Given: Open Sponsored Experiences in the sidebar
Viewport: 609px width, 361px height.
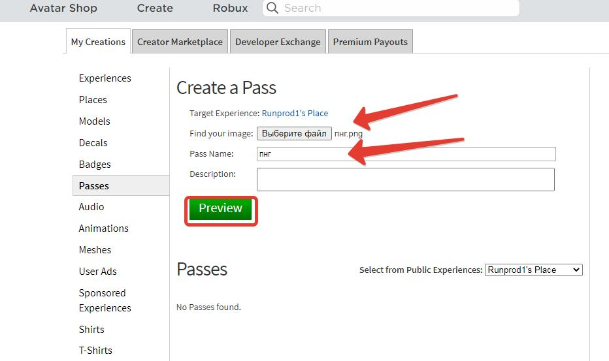Looking at the screenshot, I should (x=105, y=300).
